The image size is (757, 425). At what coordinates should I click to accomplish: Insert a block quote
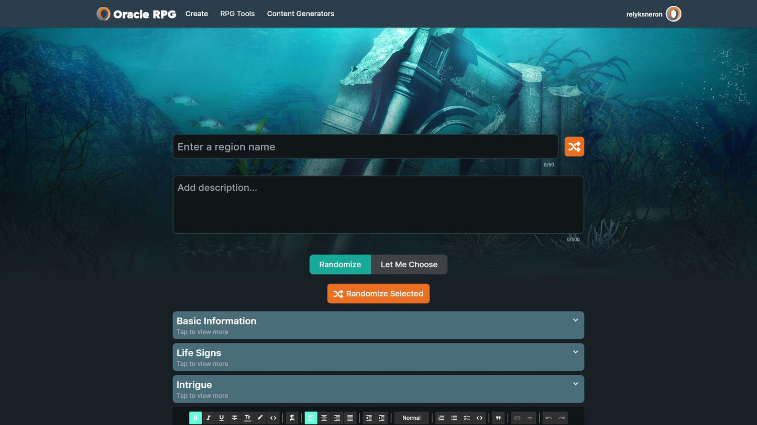tap(498, 418)
